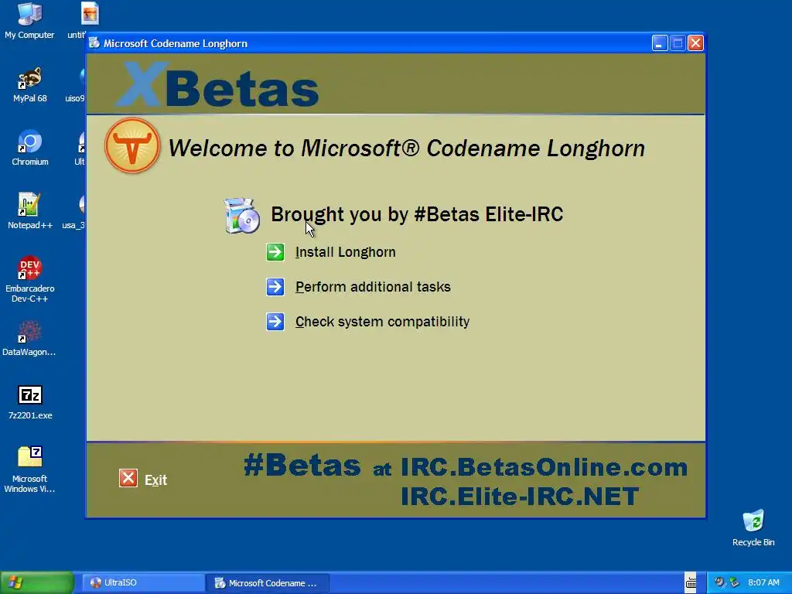Screen dimensions: 792x594
Task: Close the Microsoft Codename Longhorn window
Action: (695, 43)
